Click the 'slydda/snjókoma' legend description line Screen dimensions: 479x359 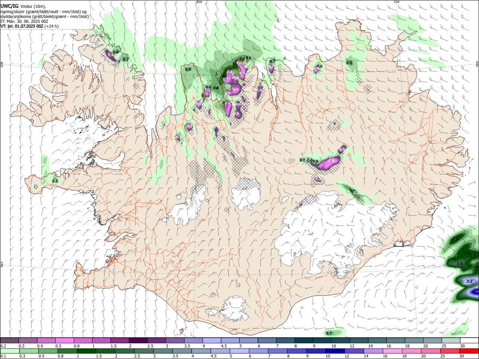[45, 16]
